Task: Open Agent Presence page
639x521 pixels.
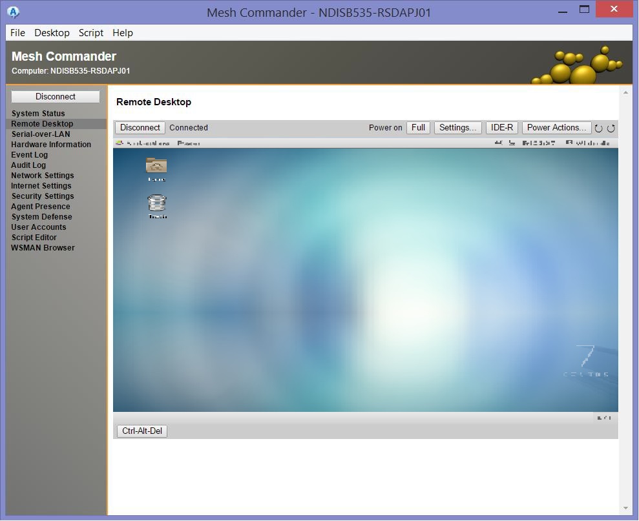Action: (x=40, y=207)
